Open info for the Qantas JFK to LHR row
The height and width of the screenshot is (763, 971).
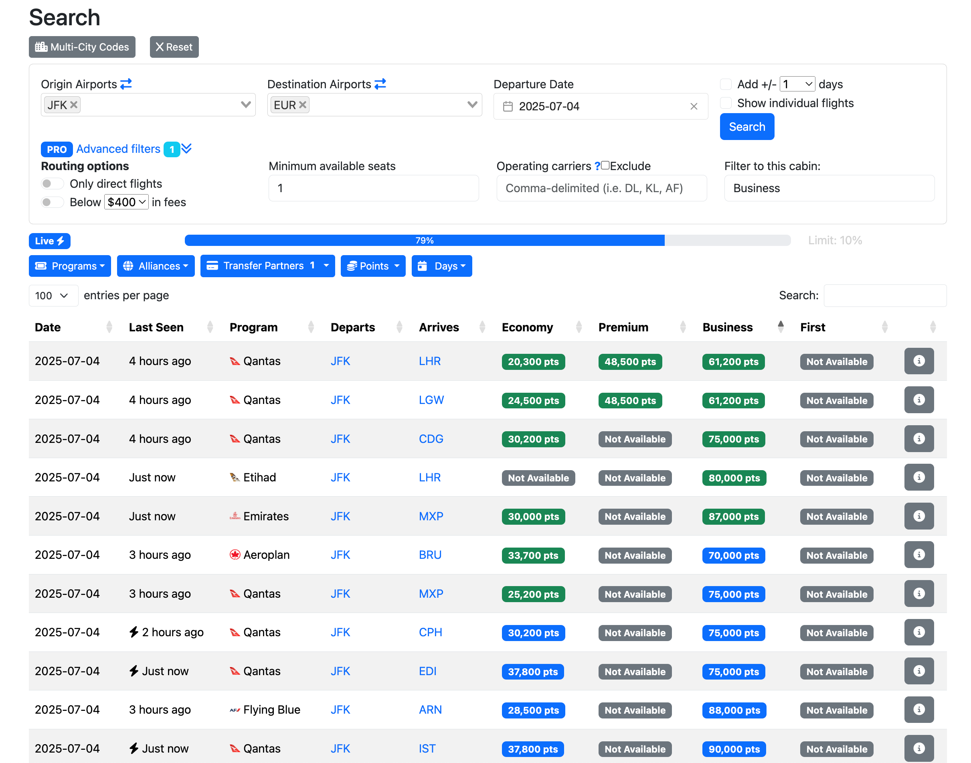click(919, 361)
